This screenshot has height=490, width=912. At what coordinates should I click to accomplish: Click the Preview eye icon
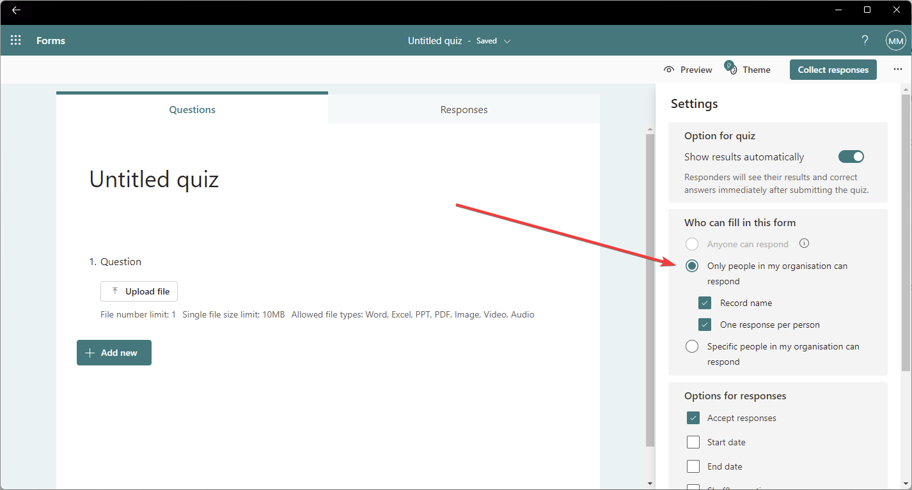coord(669,70)
